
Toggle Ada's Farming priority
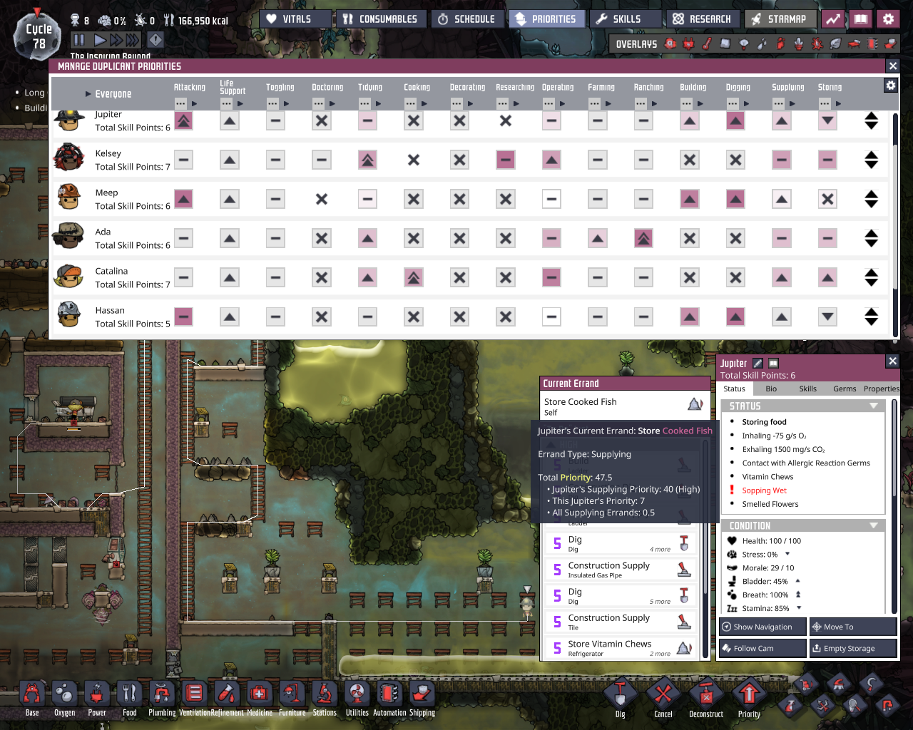click(597, 237)
